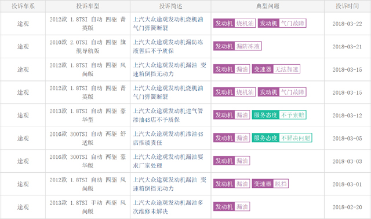
Task: Click 发动机 漏油 tag in 2018-03-05 row
Action: (231, 138)
